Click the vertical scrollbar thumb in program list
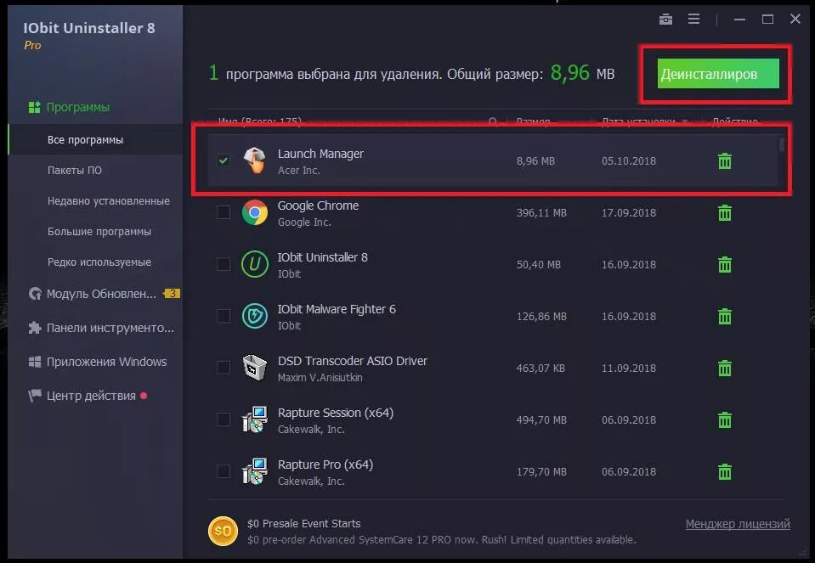The image size is (815, 563). click(781, 144)
